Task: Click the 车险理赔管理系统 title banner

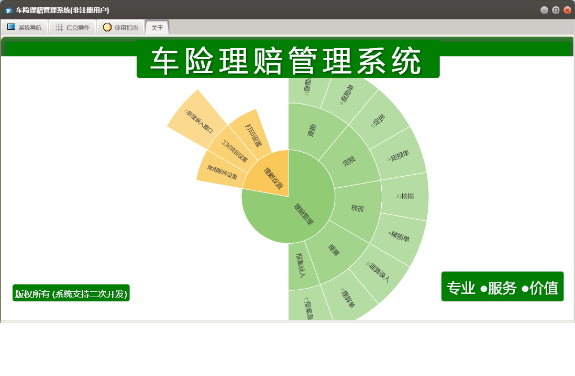Action: point(288,60)
